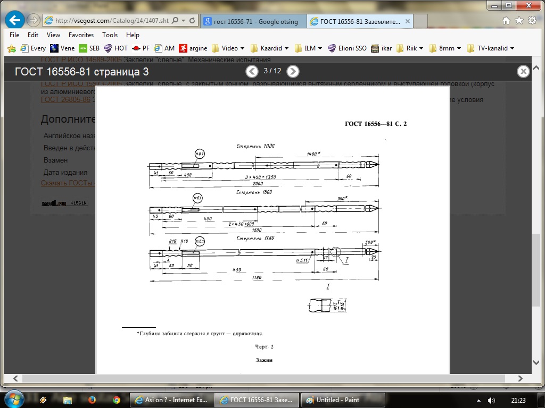Open the Tools gear icon
The image size is (545, 408).
[x=531, y=21]
